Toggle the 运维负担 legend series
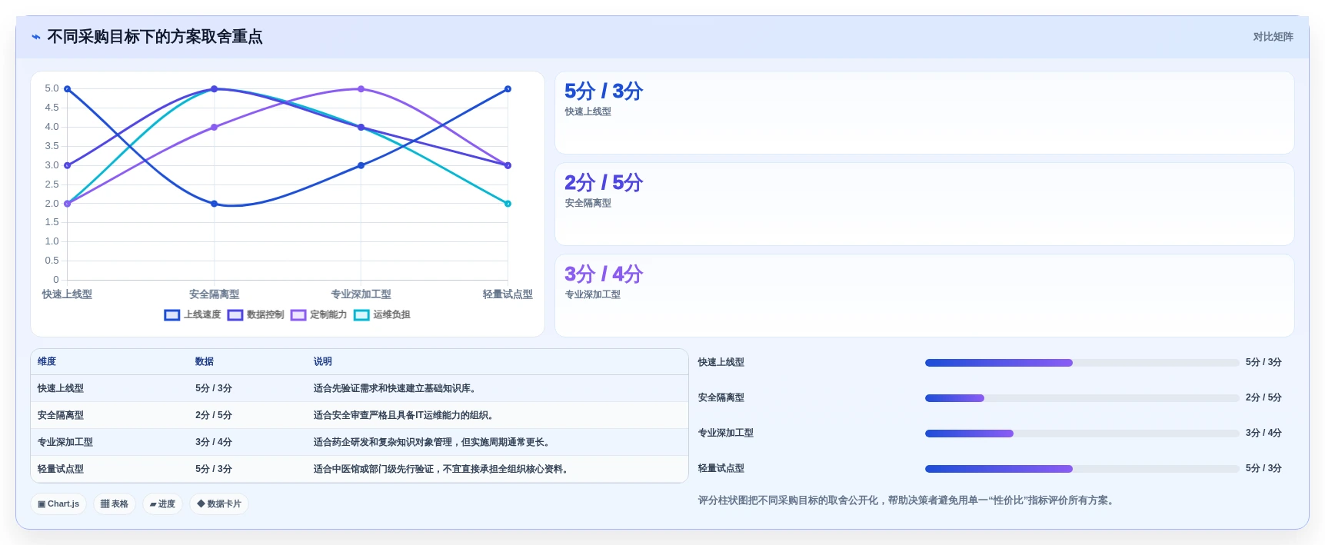The width and height of the screenshot is (1325, 545). coord(381,314)
